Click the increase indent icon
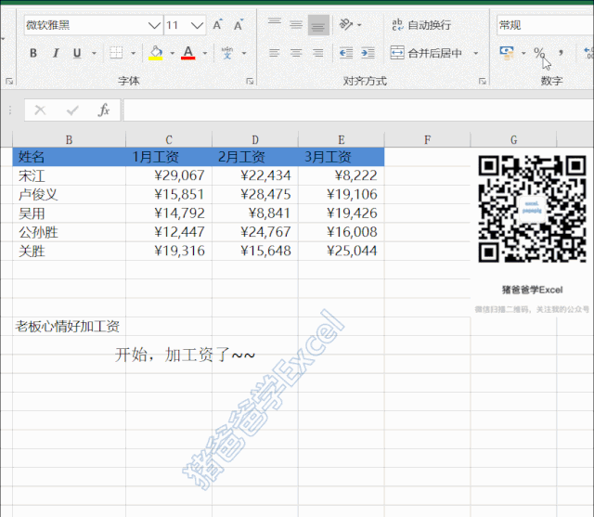This screenshot has height=517, width=594. 368,53
